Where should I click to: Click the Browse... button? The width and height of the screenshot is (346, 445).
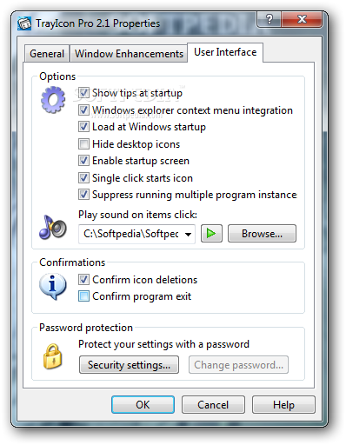click(x=262, y=234)
